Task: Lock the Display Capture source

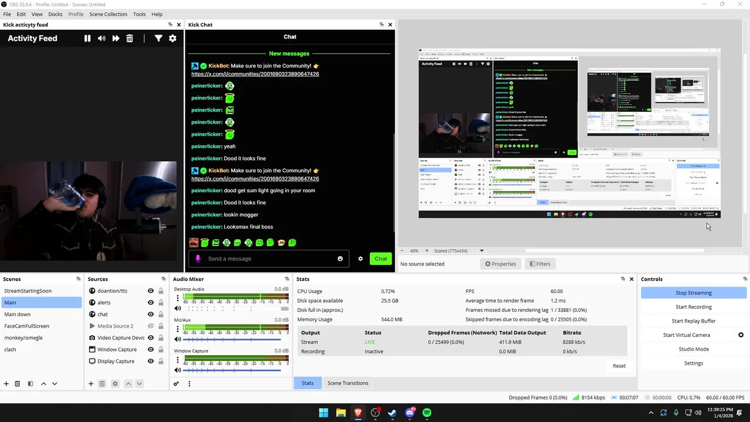Action: pyautogui.click(x=161, y=361)
